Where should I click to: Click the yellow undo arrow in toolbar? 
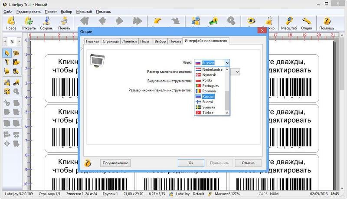[157, 21]
